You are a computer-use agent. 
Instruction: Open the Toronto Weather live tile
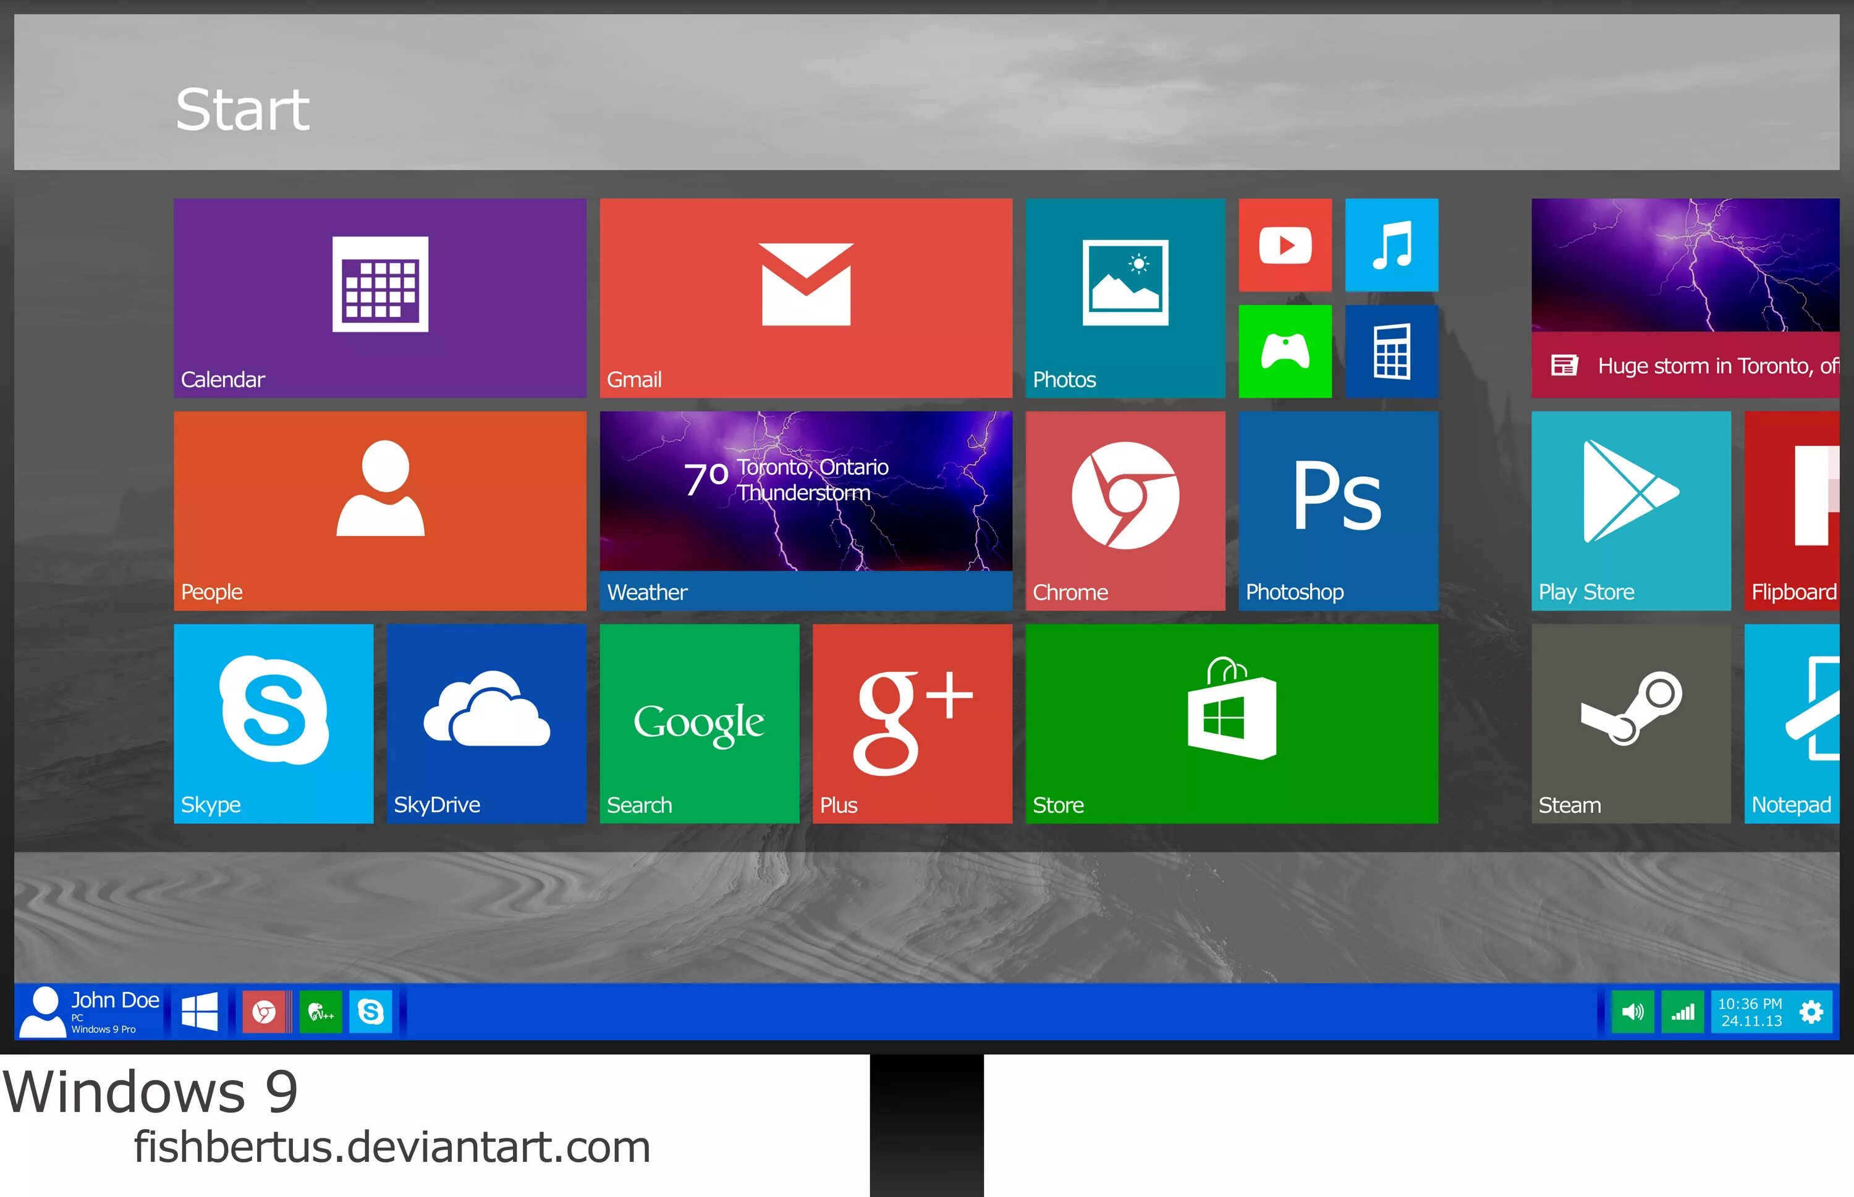pyautogui.click(x=806, y=511)
